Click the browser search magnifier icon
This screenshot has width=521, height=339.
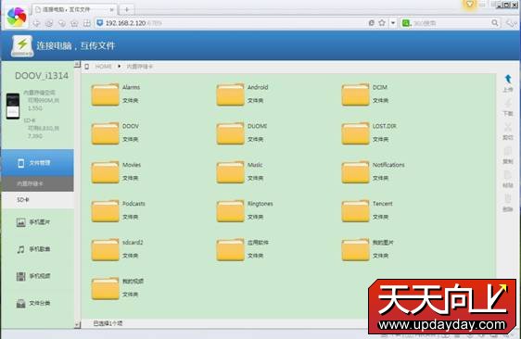(x=495, y=23)
